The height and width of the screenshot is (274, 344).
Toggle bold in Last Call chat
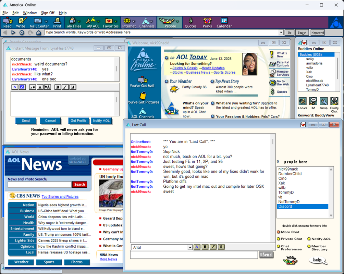(205, 247)
